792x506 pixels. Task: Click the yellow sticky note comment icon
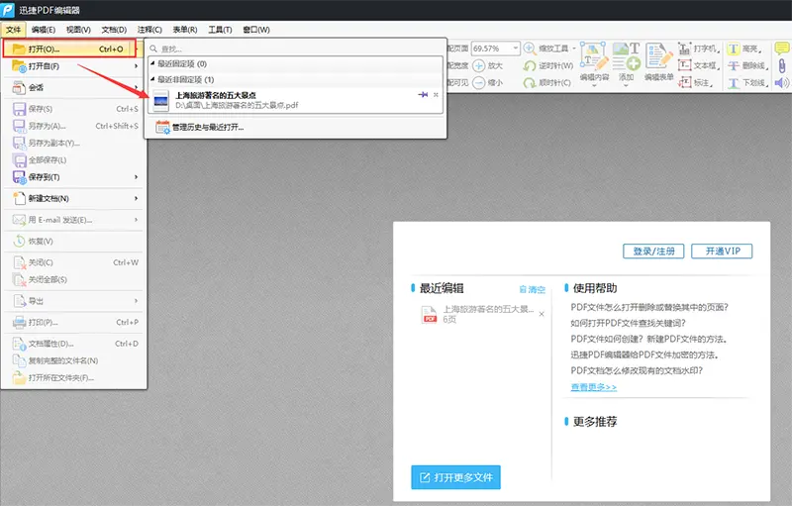(x=782, y=49)
